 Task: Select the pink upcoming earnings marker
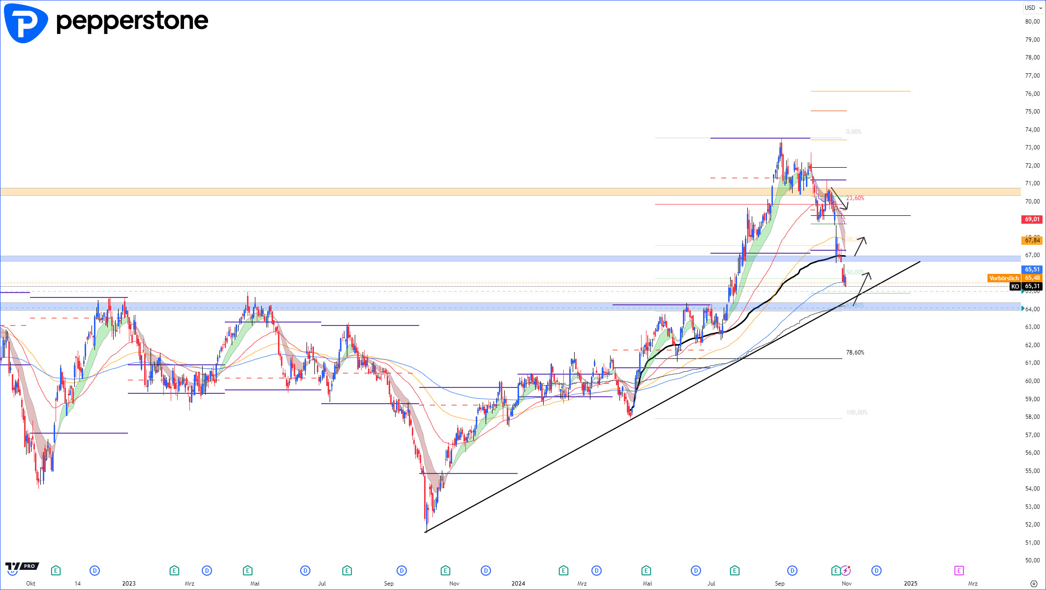pos(958,570)
